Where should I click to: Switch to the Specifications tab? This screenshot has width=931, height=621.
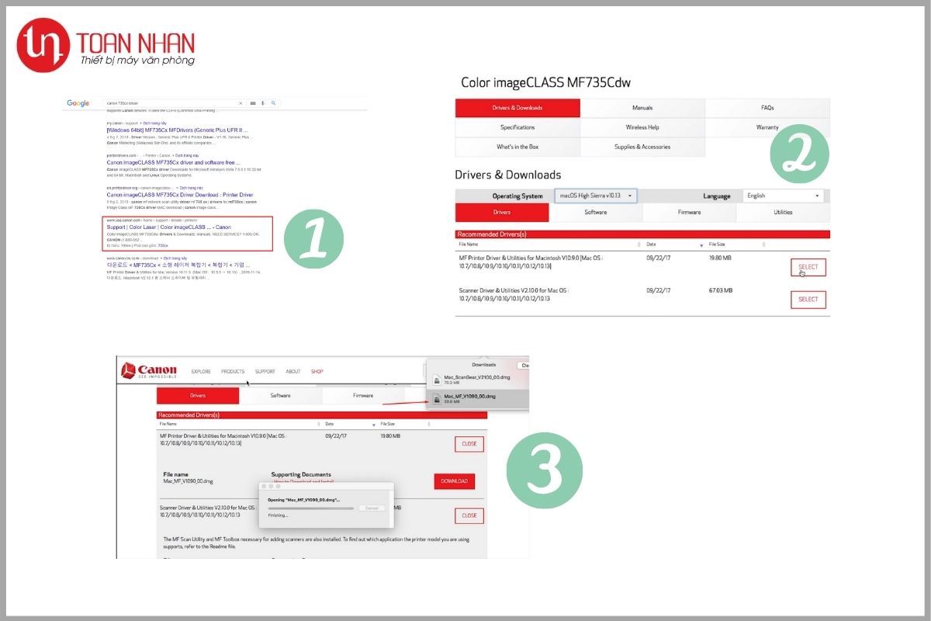coord(517,127)
